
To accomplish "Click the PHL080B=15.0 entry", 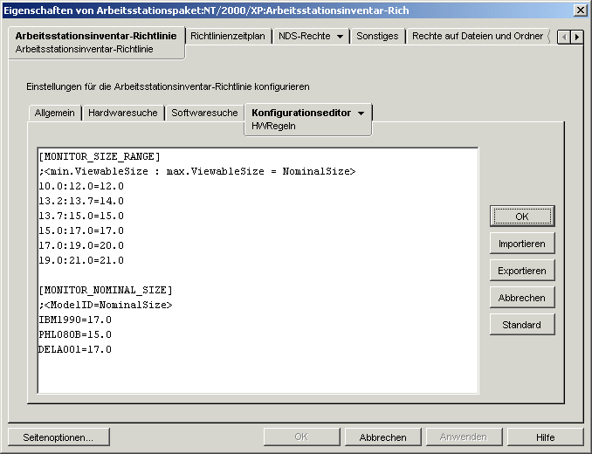I will pos(75,334).
